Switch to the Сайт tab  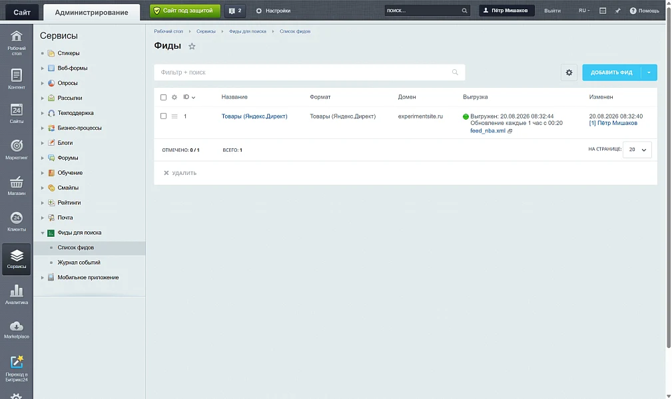tap(22, 13)
